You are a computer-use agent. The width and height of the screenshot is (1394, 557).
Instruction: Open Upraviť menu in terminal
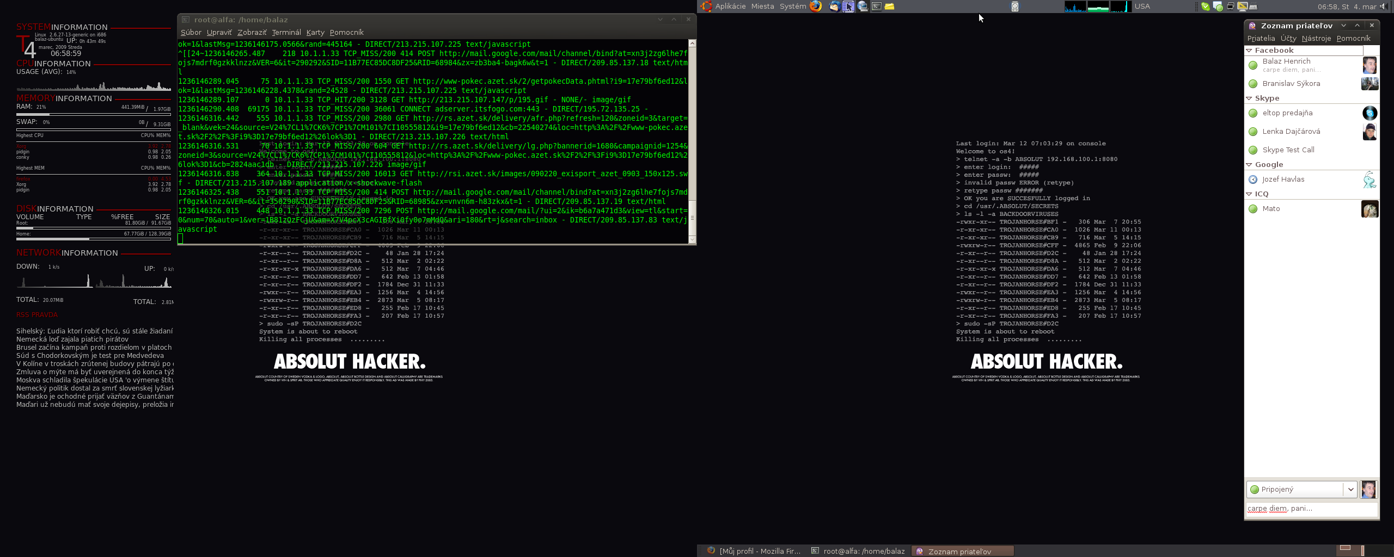(219, 33)
